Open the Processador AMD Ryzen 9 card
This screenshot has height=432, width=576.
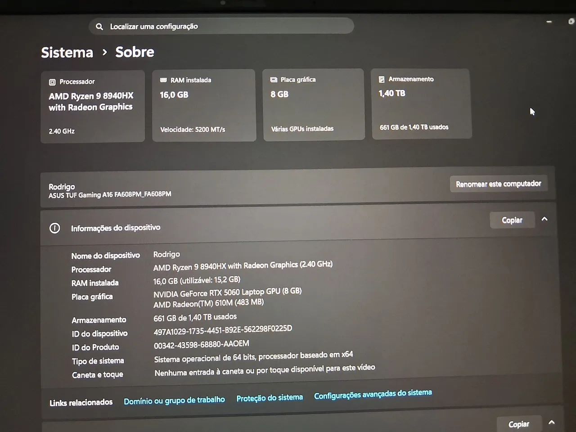[x=93, y=107]
